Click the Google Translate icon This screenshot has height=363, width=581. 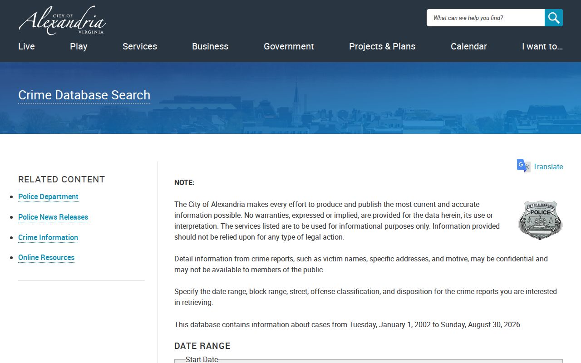click(x=523, y=166)
